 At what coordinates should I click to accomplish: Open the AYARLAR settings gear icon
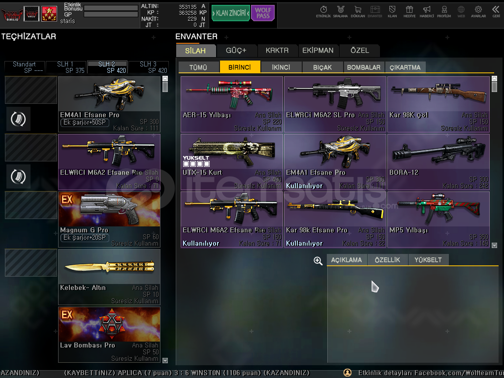pos(478,12)
